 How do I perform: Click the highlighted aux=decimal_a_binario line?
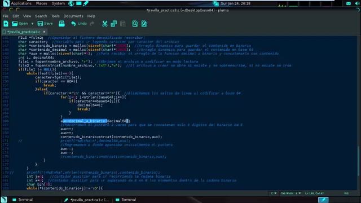(95, 121)
